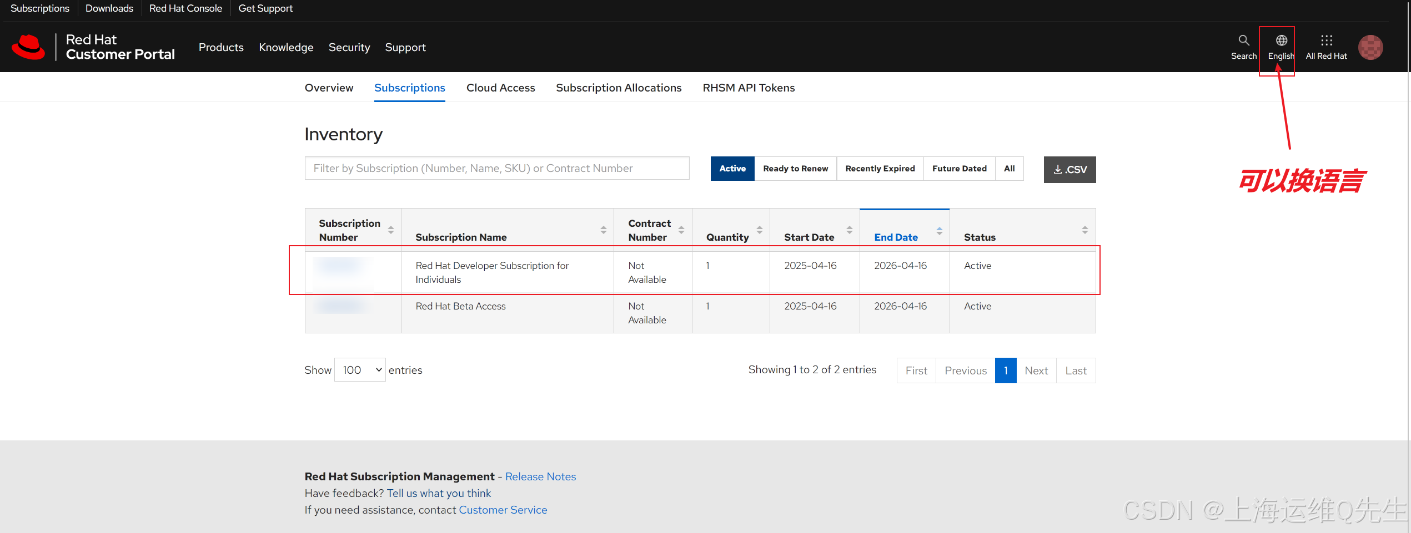
Task: Open the Show entries dropdown
Action: point(360,370)
